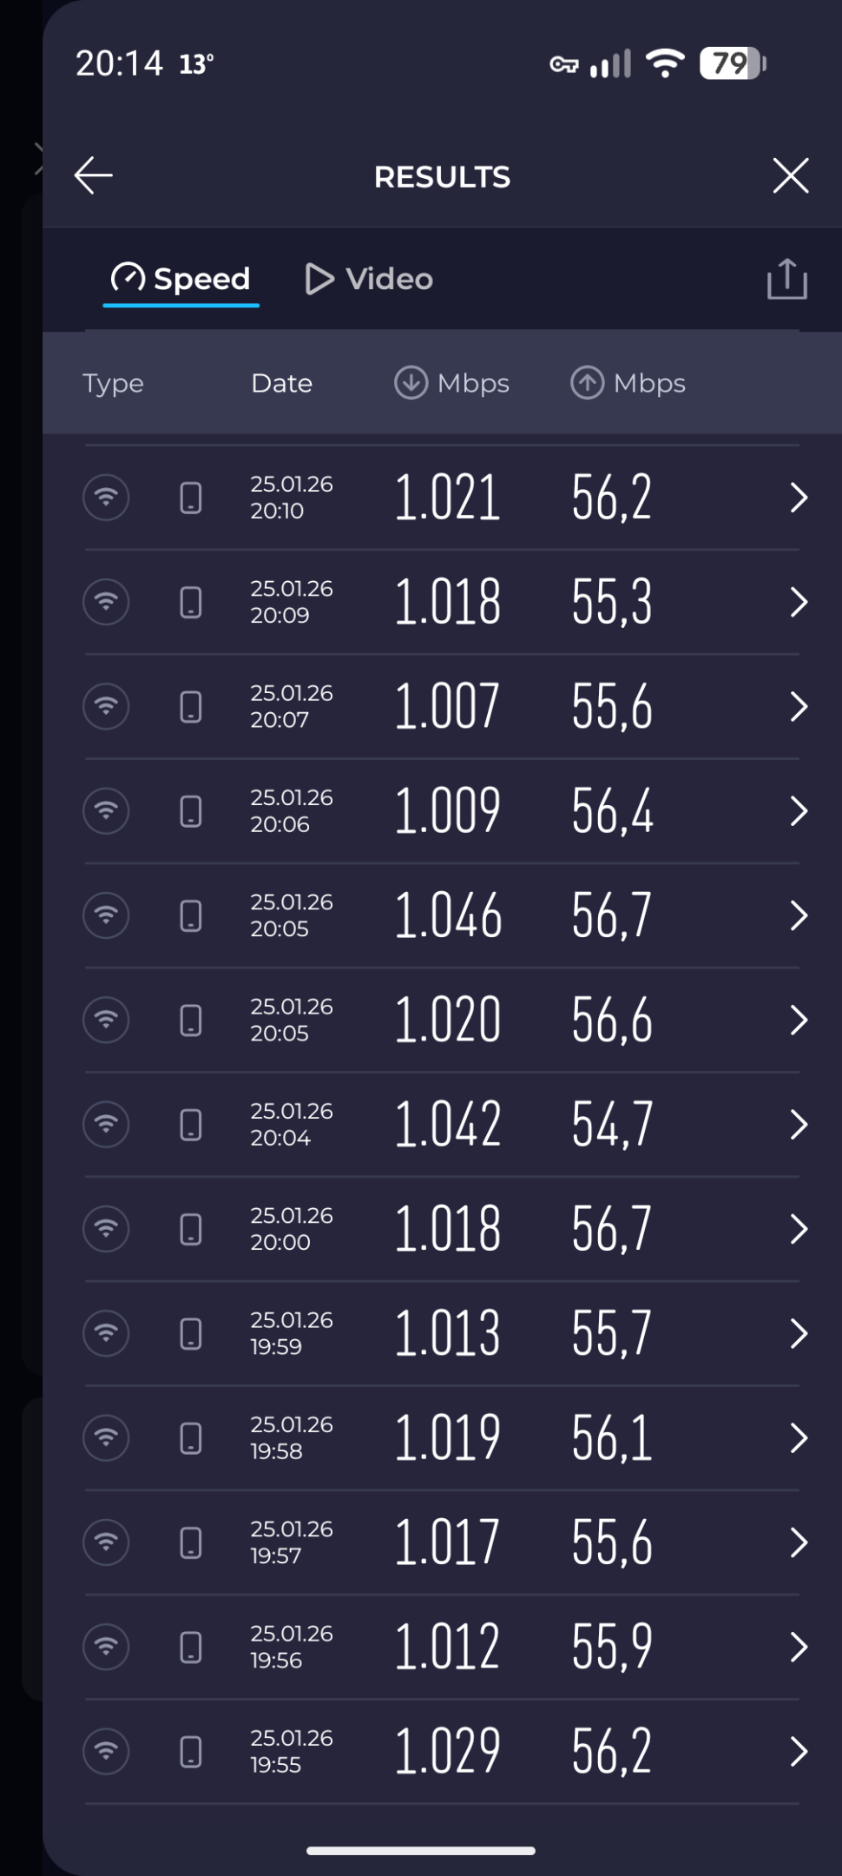This screenshot has width=842, height=1876.
Task: Tap Wi-Fi icon on 20:07 result row
Action: click(106, 707)
